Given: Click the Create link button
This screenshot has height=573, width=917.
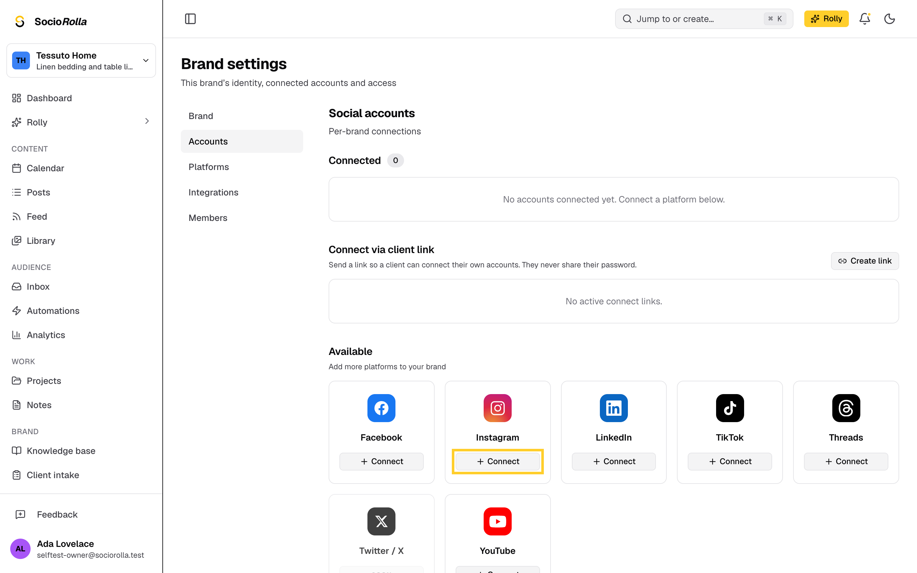Looking at the screenshot, I should [x=865, y=261].
